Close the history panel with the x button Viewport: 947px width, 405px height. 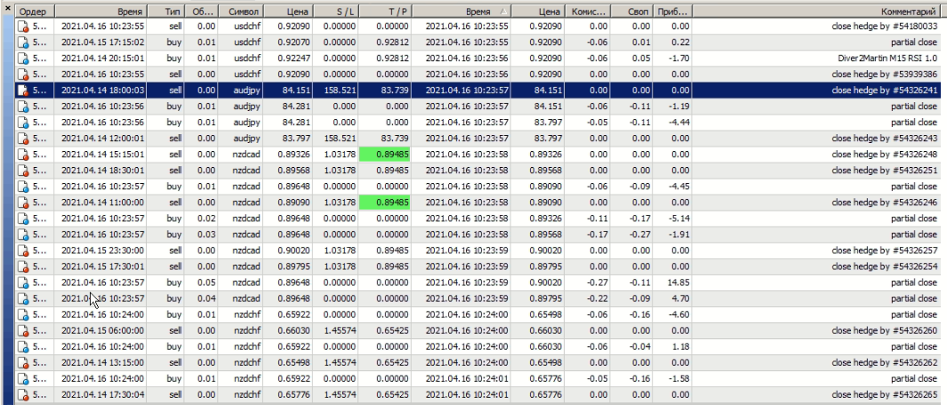pos(7,10)
